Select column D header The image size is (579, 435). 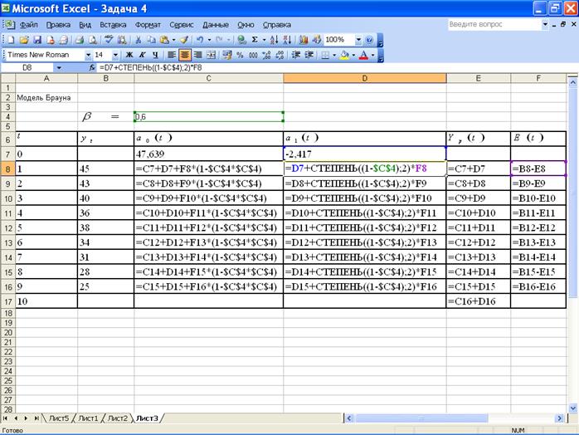(364, 78)
